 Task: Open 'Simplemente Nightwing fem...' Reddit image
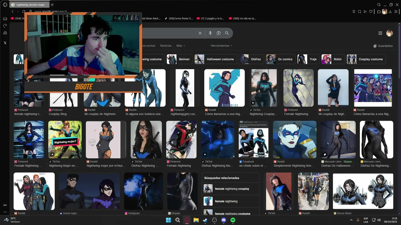click(294, 140)
